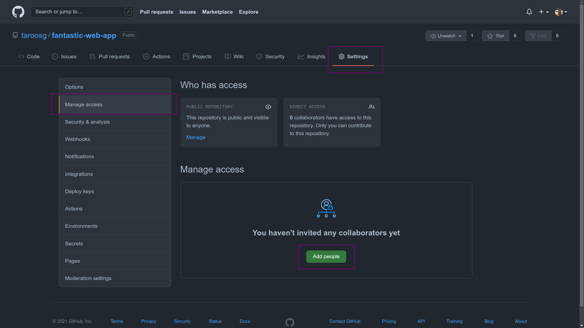
Task: Click the Issues circle-dot icon
Action: point(55,56)
